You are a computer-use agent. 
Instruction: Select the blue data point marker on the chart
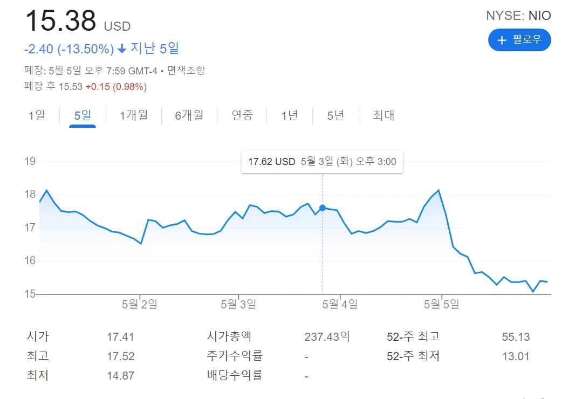point(322,207)
